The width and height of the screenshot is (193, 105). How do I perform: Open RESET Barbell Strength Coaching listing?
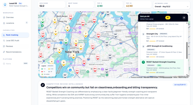162,67
